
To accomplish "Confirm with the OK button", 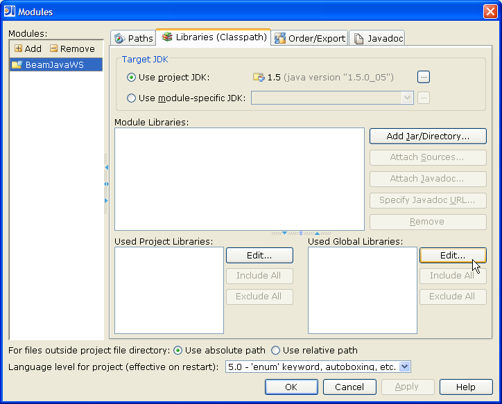I will click(x=291, y=387).
